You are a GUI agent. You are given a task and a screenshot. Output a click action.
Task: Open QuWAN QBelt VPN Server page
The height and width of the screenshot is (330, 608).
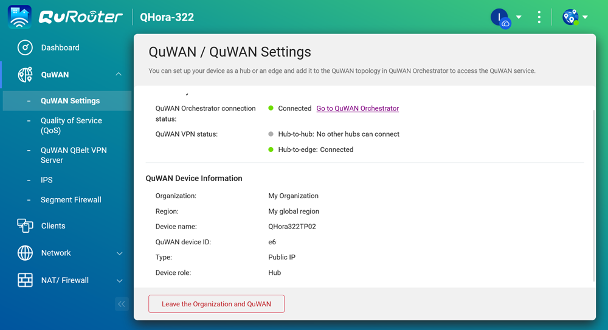(x=74, y=155)
